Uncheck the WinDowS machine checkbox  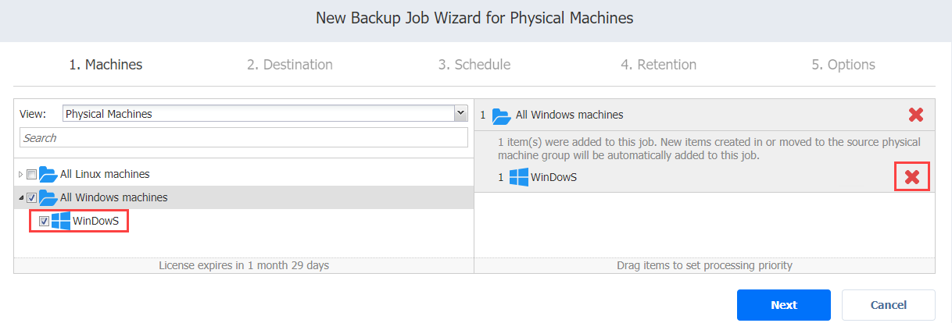(x=45, y=221)
